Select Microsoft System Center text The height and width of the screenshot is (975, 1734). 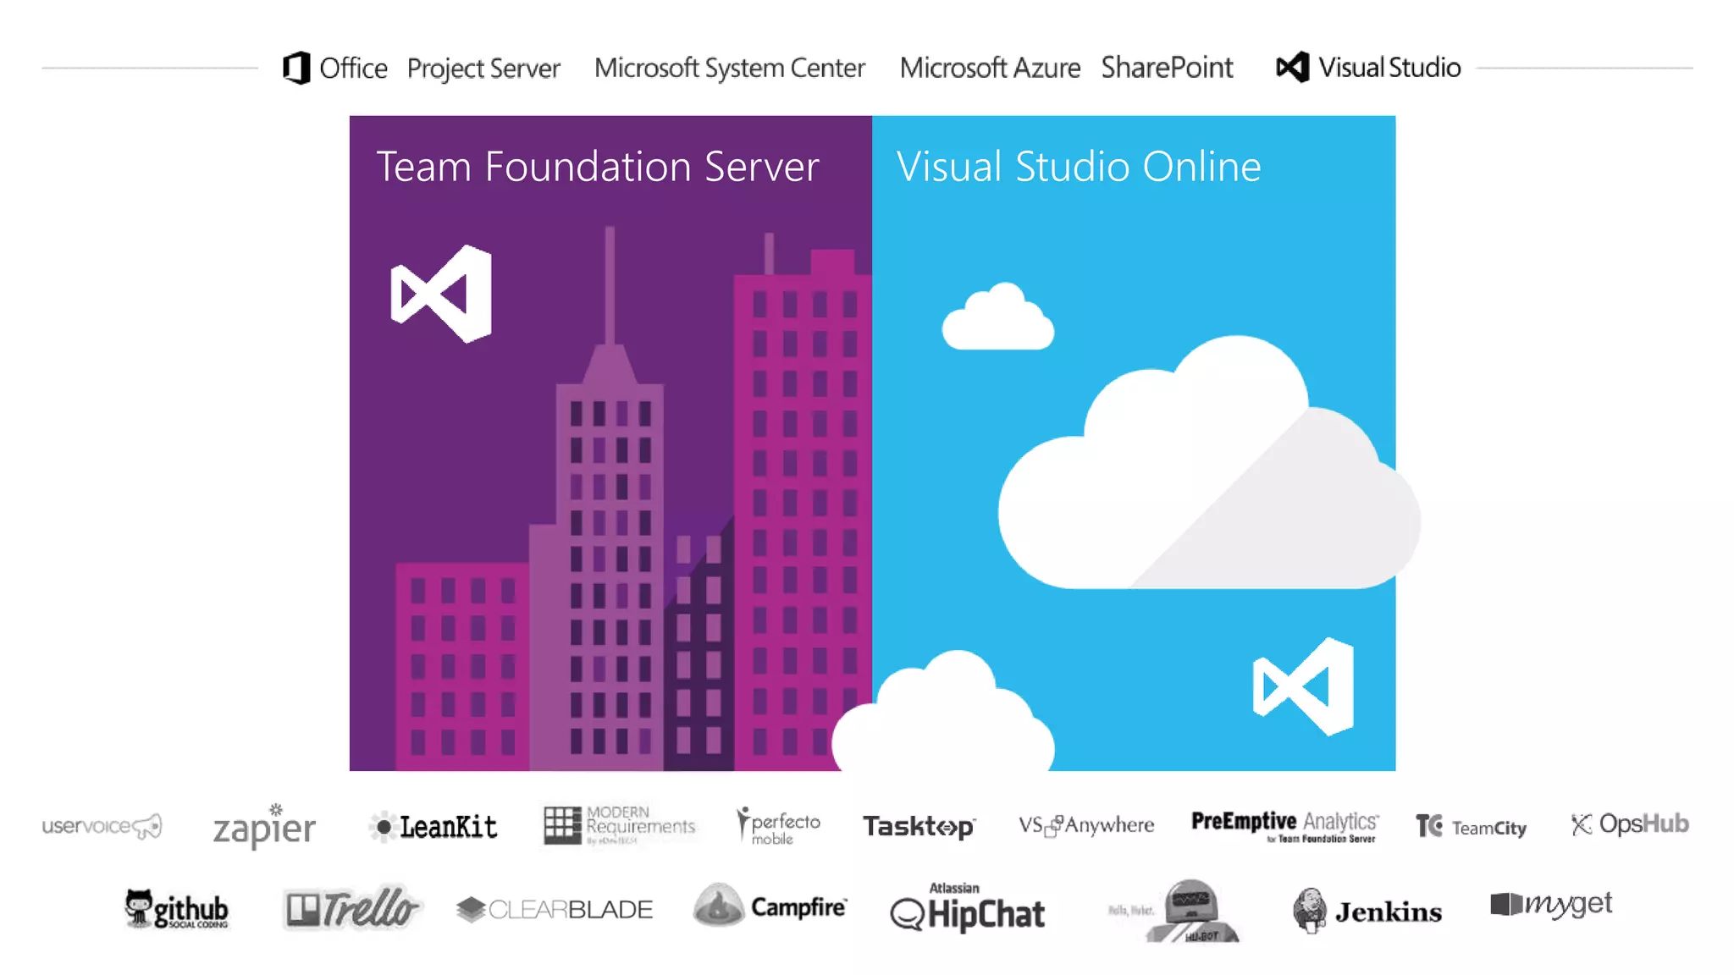click(x=729, y=68)
